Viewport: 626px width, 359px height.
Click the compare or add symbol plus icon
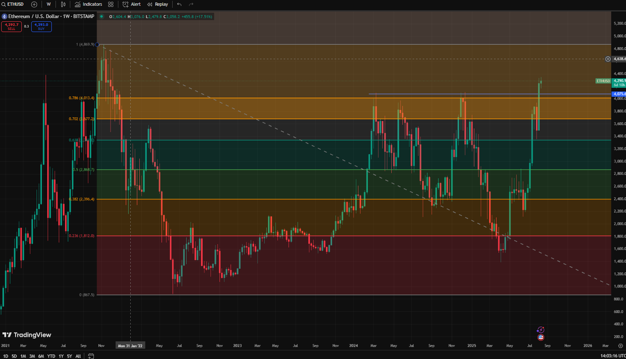pos(34,4)
